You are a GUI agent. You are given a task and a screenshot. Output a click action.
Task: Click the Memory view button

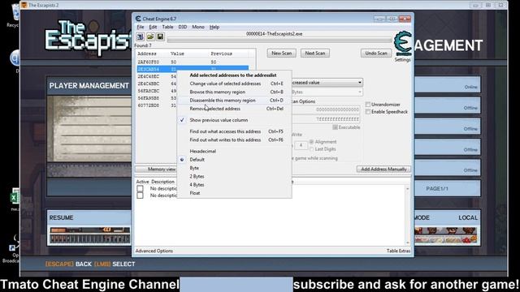tap(156, 170)
